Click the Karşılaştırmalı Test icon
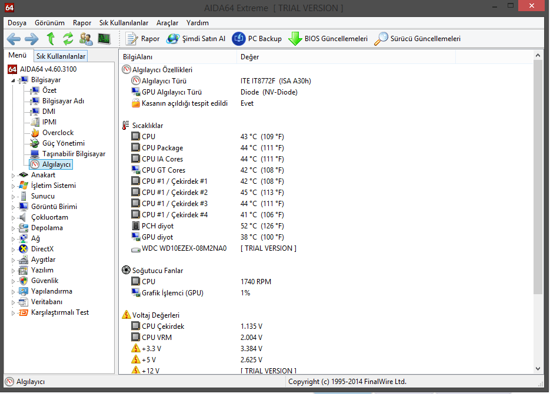 click(x=23, y=312)
